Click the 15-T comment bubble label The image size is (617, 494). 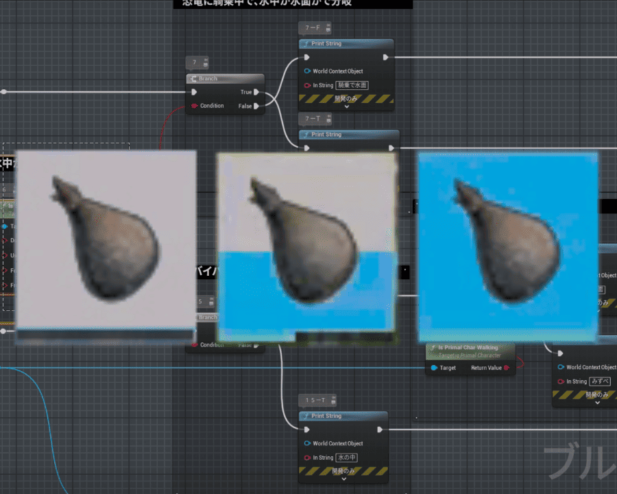pos(315,400)
